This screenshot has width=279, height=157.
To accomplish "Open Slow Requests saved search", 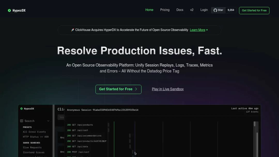I will 32,147.
